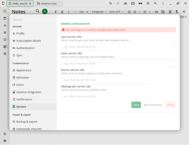This screenshot has width=189, height=145.
Task: Open the Paragraph style dropdown
Action: (99, 12)
